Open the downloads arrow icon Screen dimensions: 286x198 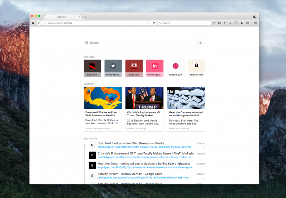tap(242, 23)
